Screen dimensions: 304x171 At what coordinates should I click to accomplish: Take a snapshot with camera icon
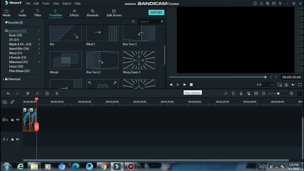click(x=286, y=85)
